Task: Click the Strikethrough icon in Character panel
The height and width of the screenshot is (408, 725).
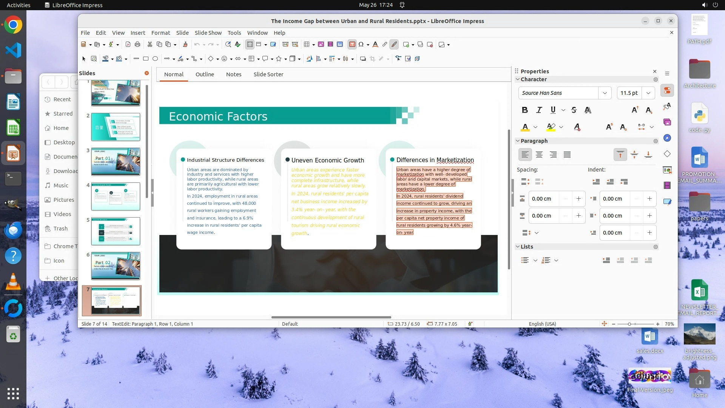Action: coord(574,110)
